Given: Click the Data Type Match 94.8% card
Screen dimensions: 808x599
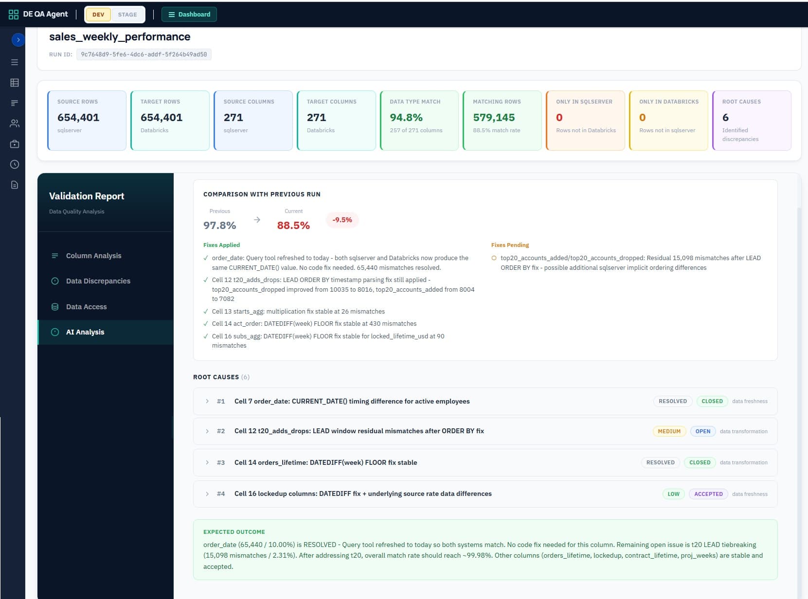Looking at the screenshot, I should click(x=419, y=121).
